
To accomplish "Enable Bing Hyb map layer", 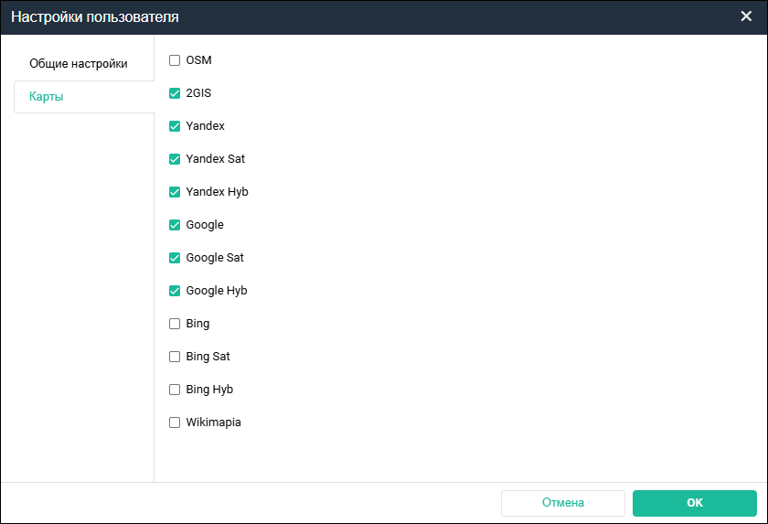I will [x=175, y=390].
